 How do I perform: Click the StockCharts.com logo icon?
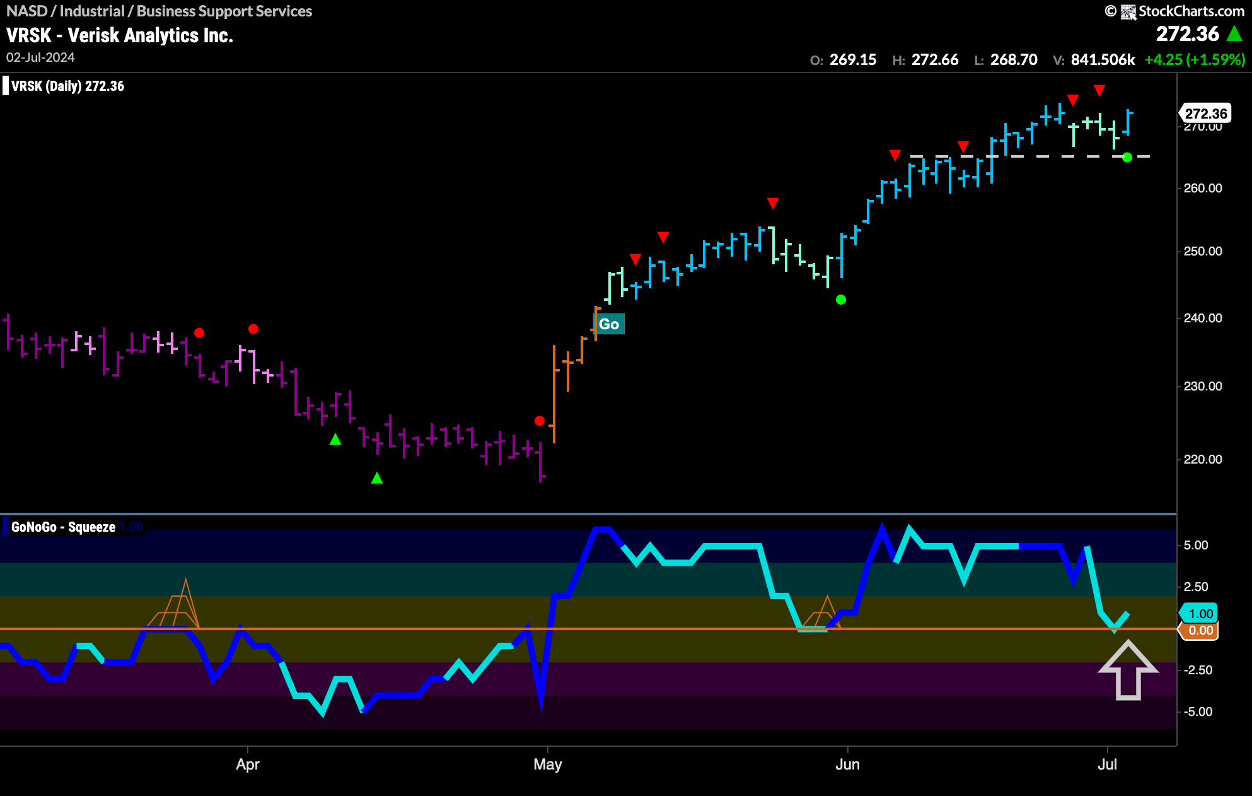pyautogui.click(x=1128, y=11)
